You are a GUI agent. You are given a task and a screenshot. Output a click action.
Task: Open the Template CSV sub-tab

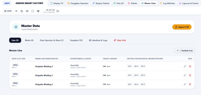coord(76,40)
